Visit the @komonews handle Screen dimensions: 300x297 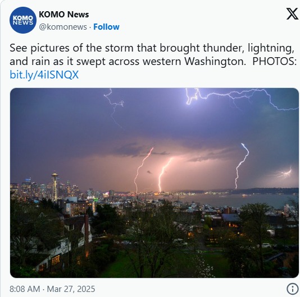pyautogui.click(x=63, y=27)
